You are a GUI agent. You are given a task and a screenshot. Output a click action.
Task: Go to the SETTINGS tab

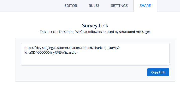pyautogui.click(x=119, y=6)
